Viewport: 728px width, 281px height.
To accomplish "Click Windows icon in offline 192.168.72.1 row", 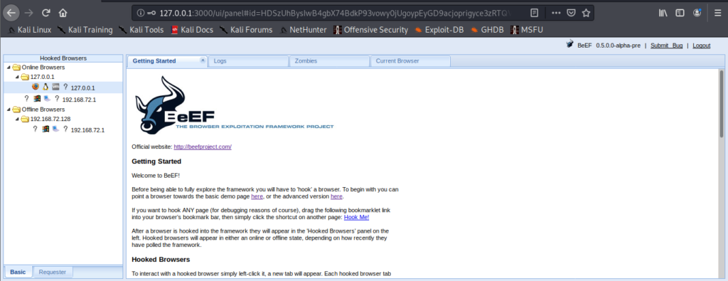I will click(45, 129).
